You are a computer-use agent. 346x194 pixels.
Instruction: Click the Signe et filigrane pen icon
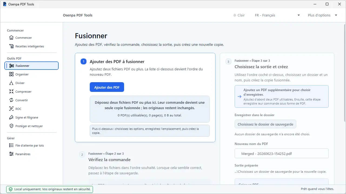[x=11, y=117]
